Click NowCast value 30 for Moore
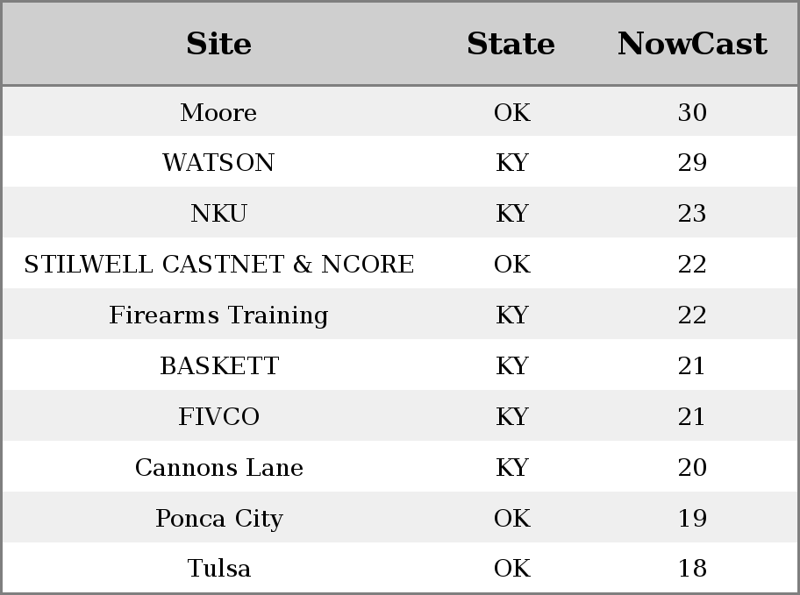This screenshot has width=800, height=595. pyautogui.click(x=692, y=112)
